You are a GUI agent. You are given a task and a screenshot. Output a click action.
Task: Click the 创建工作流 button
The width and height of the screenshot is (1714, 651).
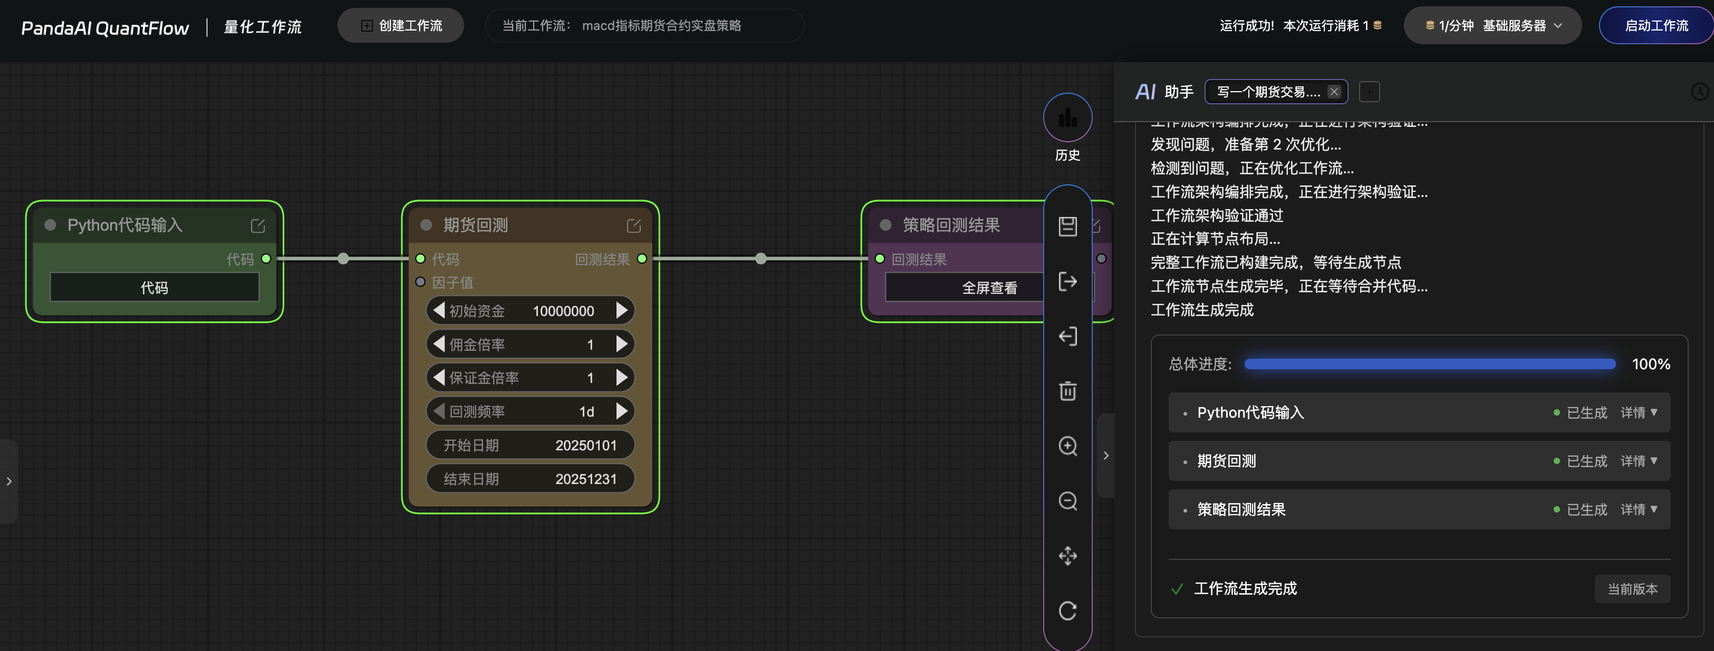(401, 26)
